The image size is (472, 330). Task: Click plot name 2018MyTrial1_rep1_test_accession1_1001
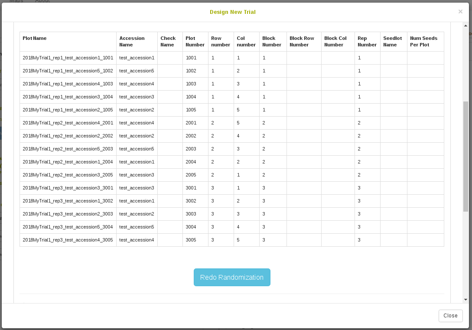point(68,58)
